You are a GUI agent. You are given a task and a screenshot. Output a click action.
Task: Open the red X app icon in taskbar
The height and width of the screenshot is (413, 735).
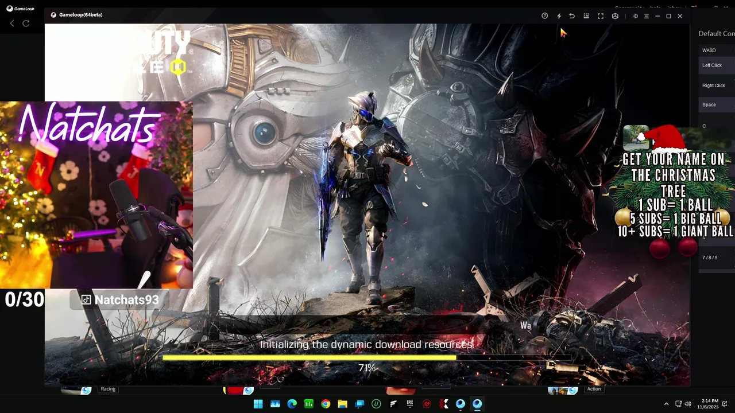(443, 404)
